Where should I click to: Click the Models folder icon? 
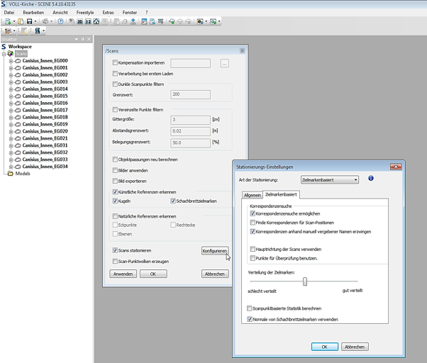point(11,174)
